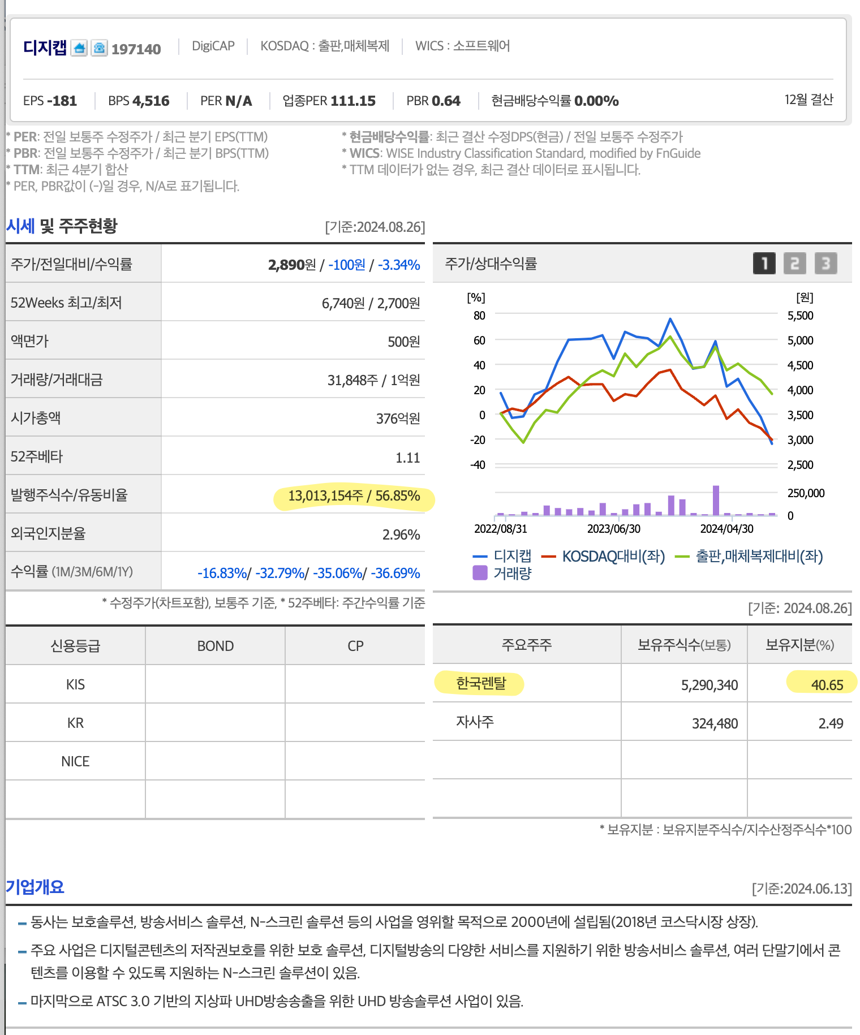860x1035 pixels.
Task: Click the CP column header
Action: (x=355, y=646)
